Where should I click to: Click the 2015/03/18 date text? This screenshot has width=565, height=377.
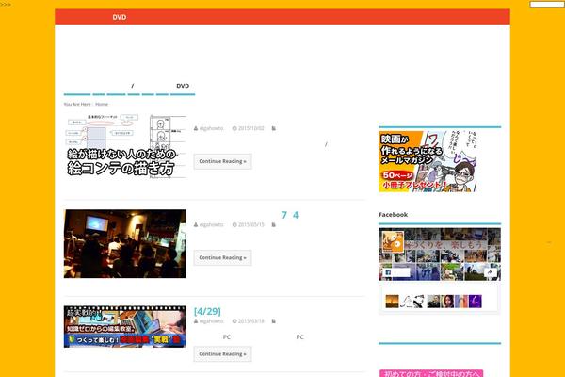(250, 321)
